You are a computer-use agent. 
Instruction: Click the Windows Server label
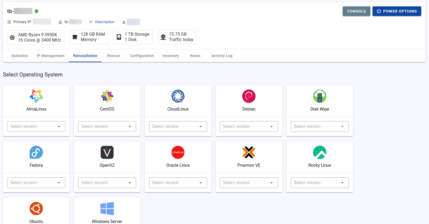pos(107,221)
